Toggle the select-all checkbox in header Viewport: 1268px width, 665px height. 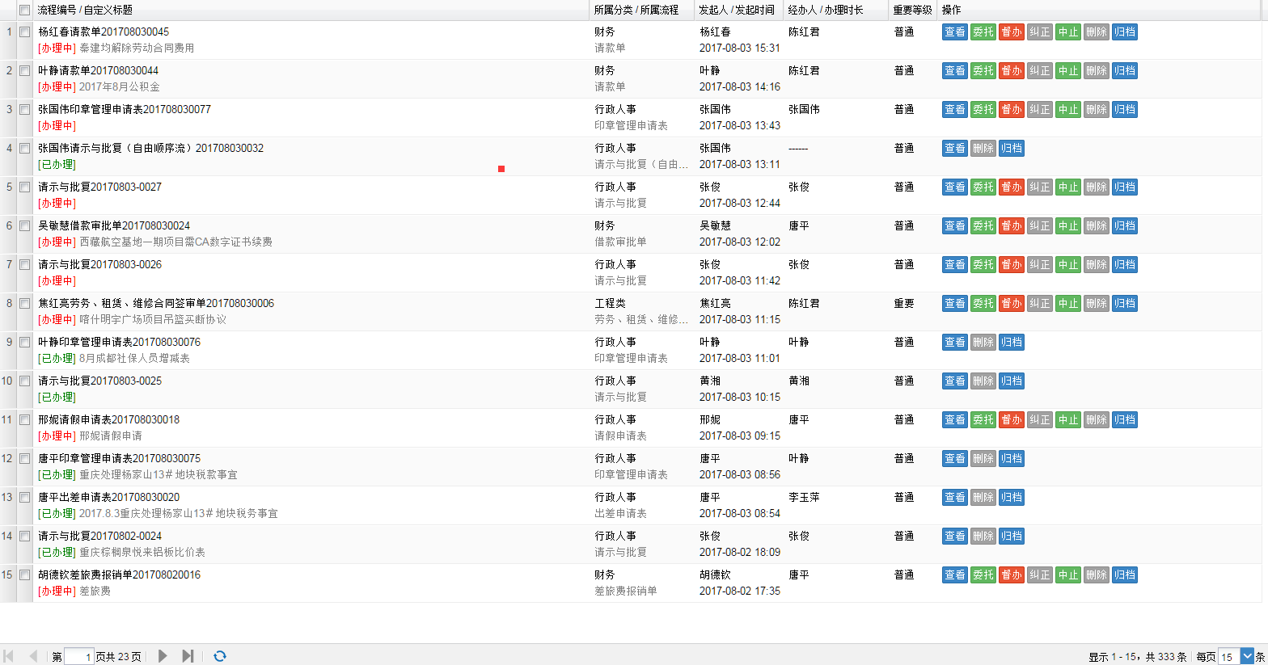point(25,11)
